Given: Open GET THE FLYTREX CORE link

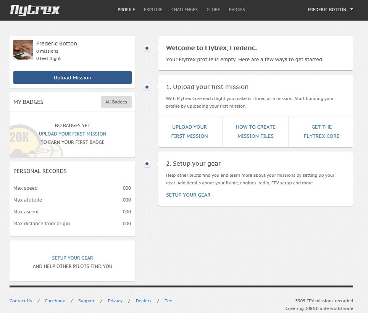Looking at the screenshot, I should pyautogui.click(x=321, y=131).
